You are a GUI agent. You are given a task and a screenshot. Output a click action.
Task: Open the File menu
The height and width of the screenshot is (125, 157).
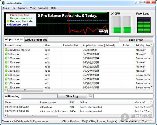(x=13, y=8)
